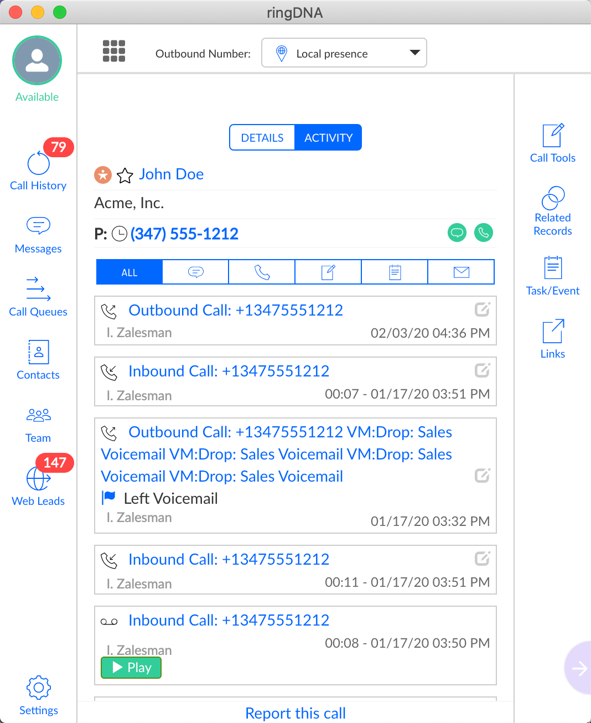591x723 pixels.
Task: Click the location pin icon in dropdown
Action: (282, 53)
